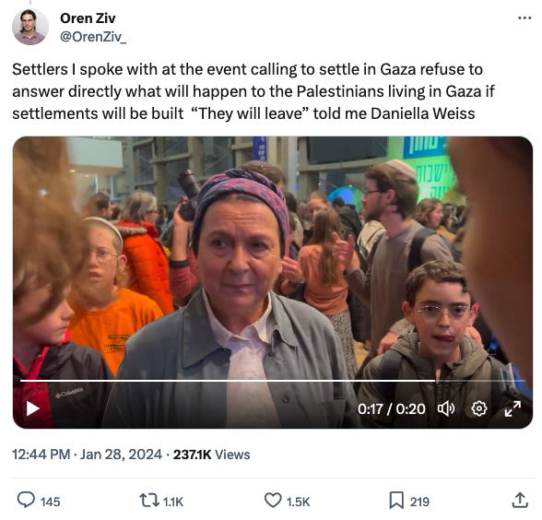Seek along the video progress bar

(273, 381)
